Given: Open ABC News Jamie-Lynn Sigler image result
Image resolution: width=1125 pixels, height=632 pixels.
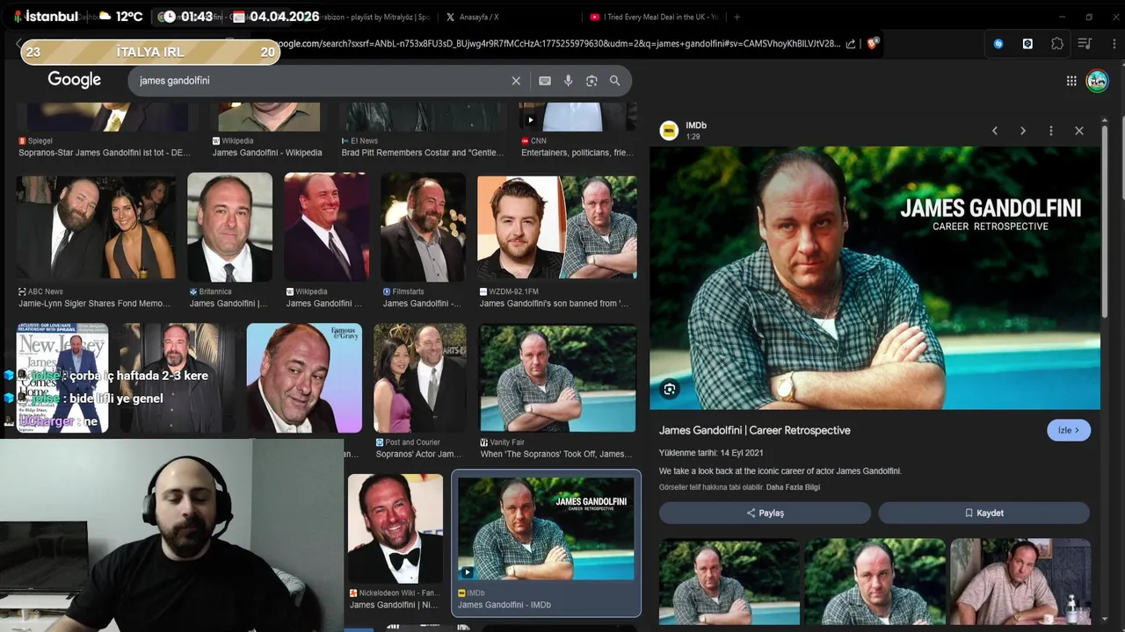Looking at the screenshot, I should pos(95,226).
